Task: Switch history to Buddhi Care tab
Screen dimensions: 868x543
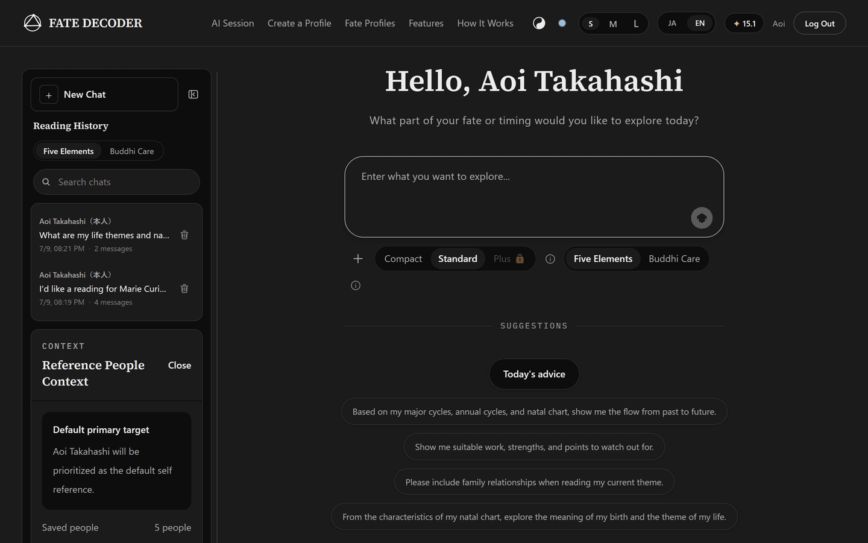Action: [x=132, y=151]
